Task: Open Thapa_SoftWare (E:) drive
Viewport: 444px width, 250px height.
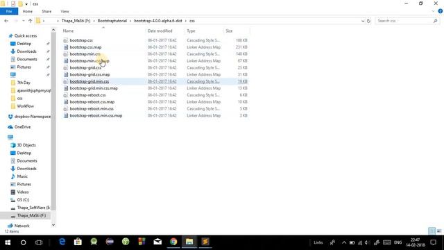Action: 33,208
